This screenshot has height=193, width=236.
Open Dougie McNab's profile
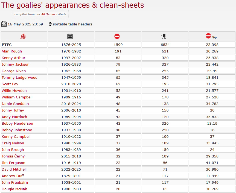pyautogui.click(x=14, y=189)
